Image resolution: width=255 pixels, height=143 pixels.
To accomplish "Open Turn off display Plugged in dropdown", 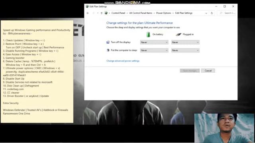I will [x=185, y=43].
